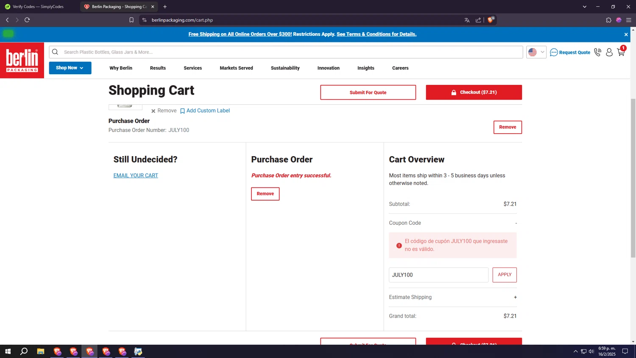636x358 pixels.
Task: Close the Berlin Packaging tab
Action: [153, 7]
